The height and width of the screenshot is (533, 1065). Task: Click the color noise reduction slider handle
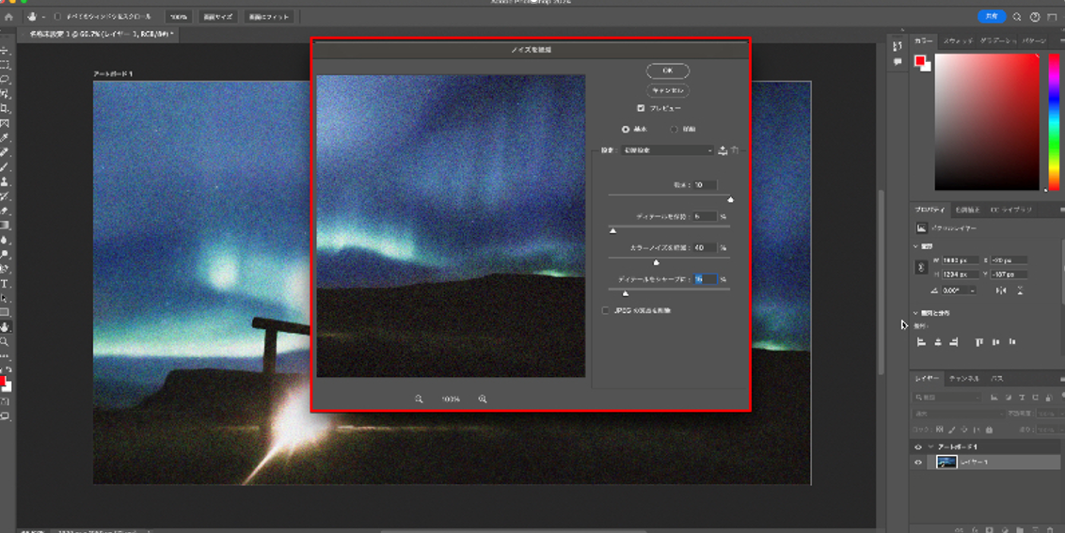click(x=657, y=262)
